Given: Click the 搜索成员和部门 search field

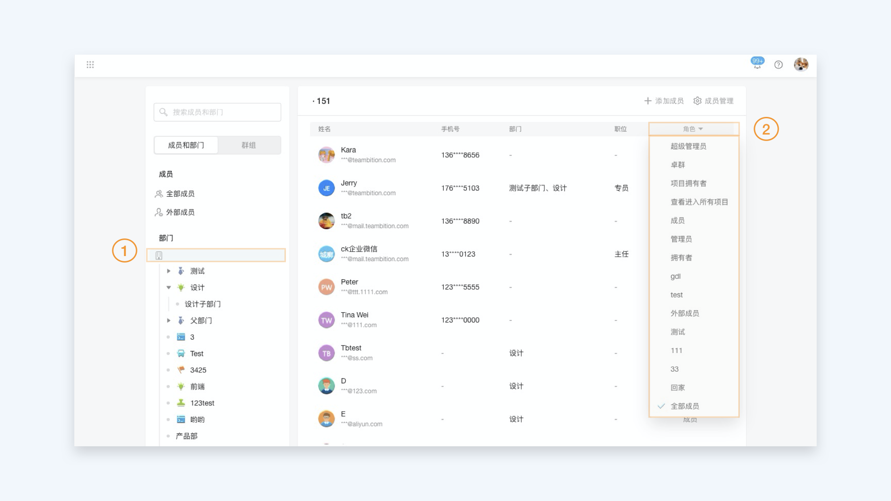Looking at the screenshot, I should click(217, 112).
